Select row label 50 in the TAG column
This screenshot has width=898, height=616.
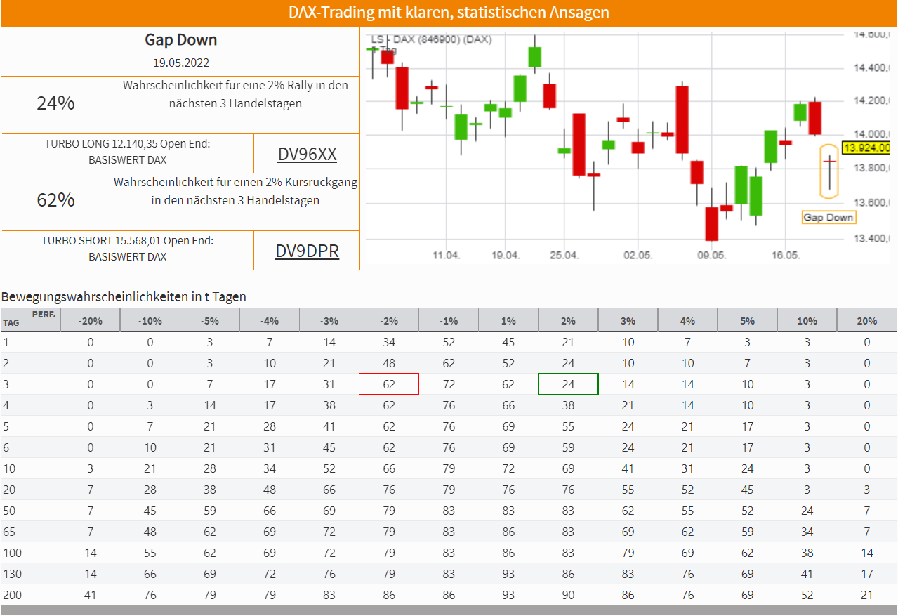pos(9,511)
